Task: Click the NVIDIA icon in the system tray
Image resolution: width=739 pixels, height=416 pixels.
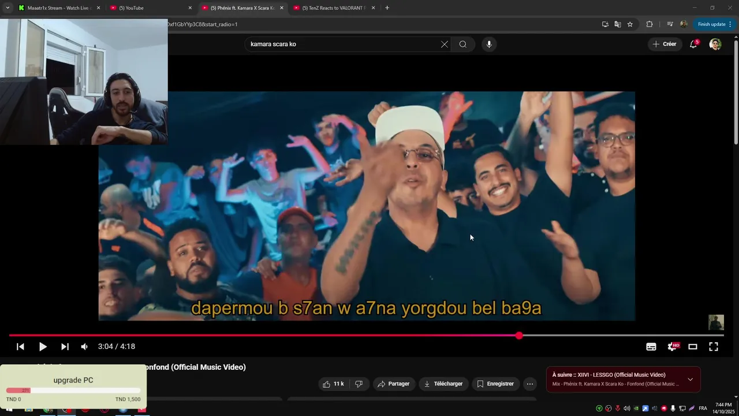Action: pos(636,408)
